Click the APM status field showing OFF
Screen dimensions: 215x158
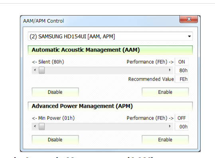(181, 118)
